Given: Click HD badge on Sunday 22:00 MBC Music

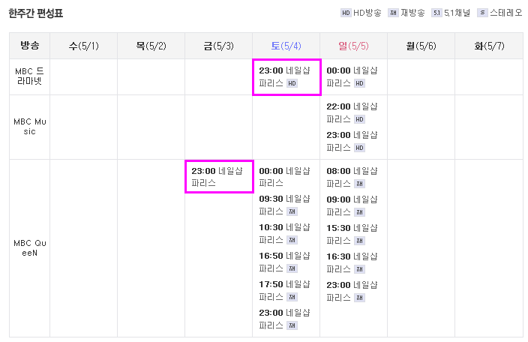Looking at the screenshot, I should (x=359, y=119).
